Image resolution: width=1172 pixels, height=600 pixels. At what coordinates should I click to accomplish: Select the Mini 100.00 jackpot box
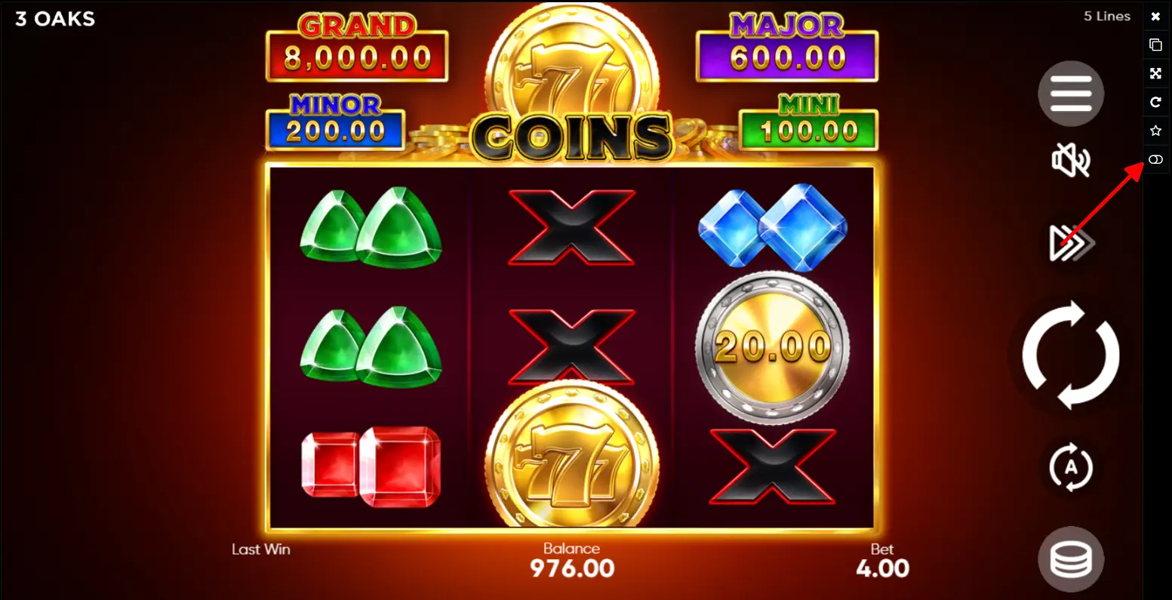click(x=808, y=122)
